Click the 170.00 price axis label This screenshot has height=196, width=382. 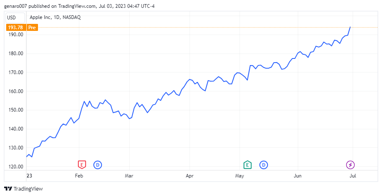coord(16,72)
